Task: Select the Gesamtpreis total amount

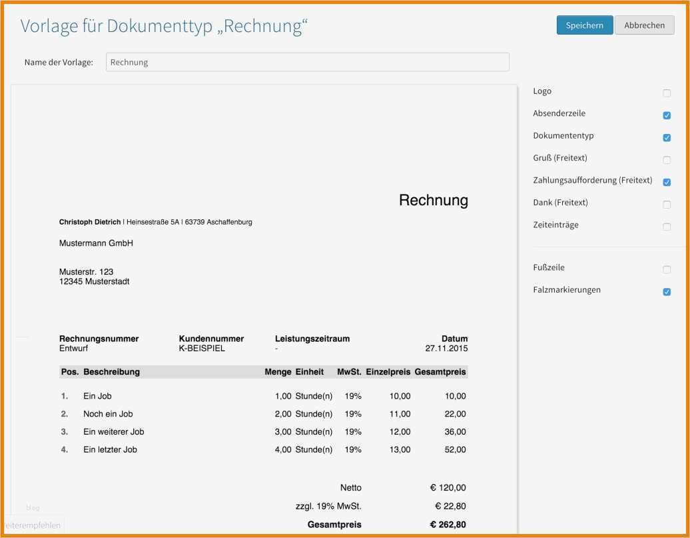Action: tap(449, 524)
